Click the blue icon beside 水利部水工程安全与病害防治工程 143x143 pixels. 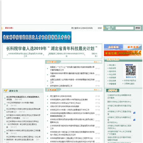134,120
